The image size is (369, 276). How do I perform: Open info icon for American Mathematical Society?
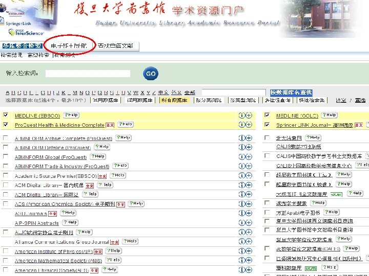coord(242,260)
